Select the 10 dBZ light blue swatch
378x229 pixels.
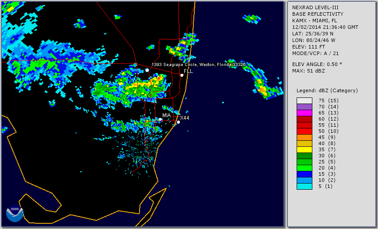coord(304,180)
